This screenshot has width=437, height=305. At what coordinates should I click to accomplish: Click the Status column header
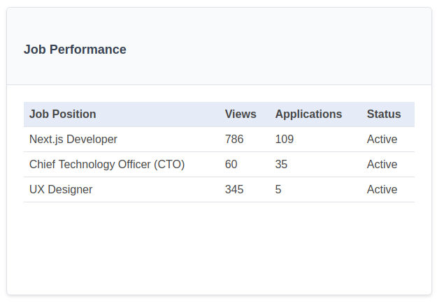click(x=384, y=114)
